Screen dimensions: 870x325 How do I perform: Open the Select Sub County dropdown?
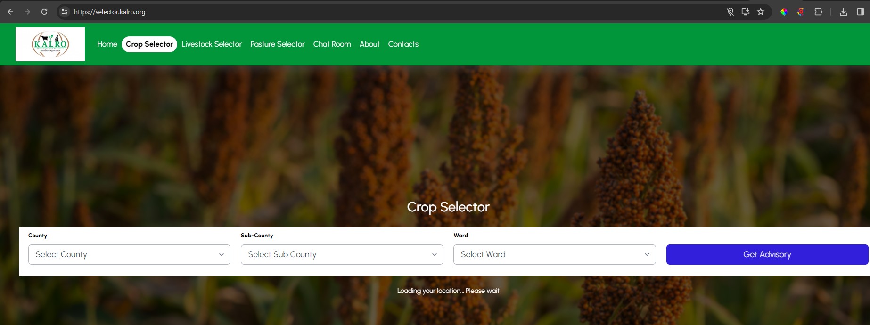point(342,254)
